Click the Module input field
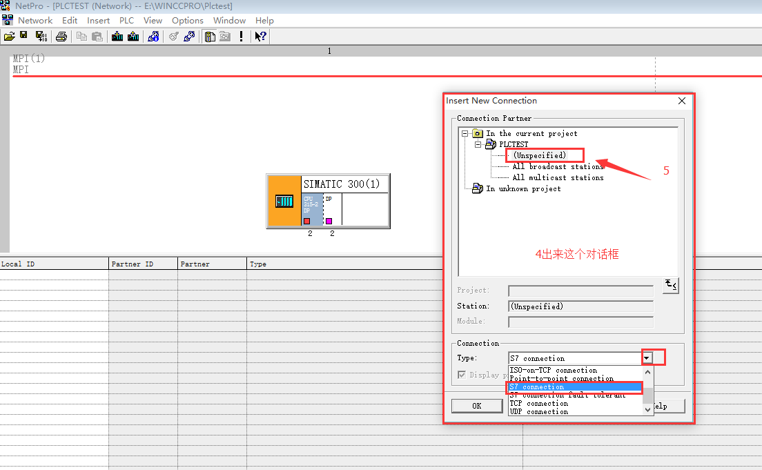The height and width of the screenshot is (470, 762). tap(580, 322)
